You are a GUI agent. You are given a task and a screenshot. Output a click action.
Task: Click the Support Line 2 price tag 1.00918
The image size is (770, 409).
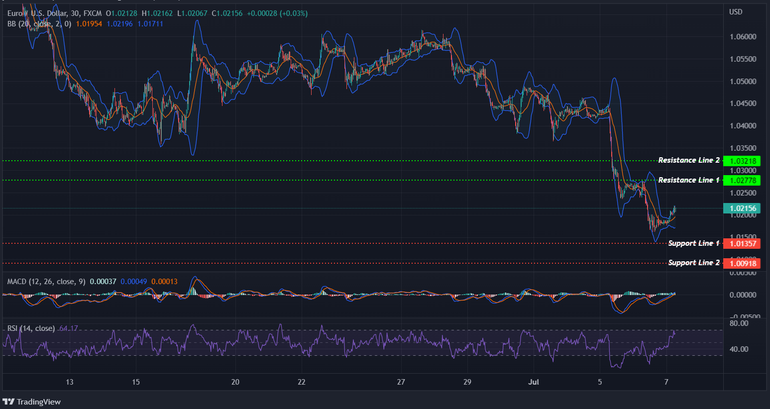[x=742, y=263]
